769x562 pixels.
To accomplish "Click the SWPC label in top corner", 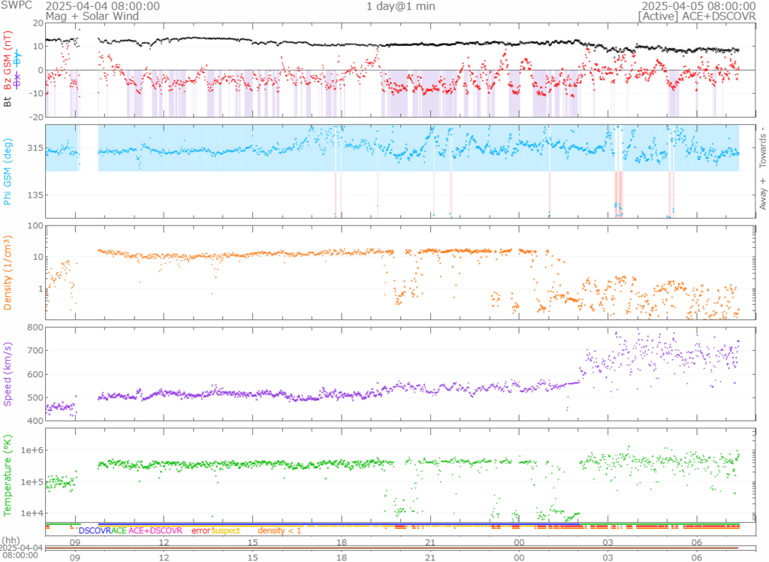I will tap(15, 5).
